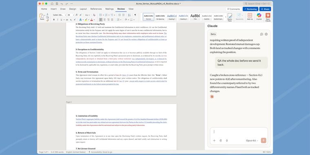This screenshot has height=155, width=310.
Task: Click in the Claude message input field
Action: (239, 132)
